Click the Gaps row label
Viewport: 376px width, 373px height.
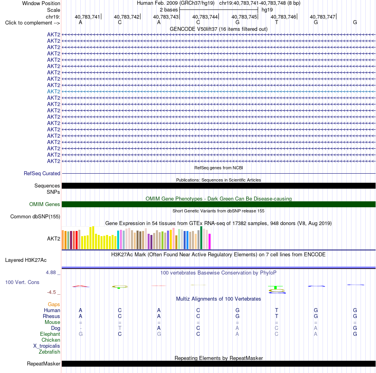[x=54, y=305]
